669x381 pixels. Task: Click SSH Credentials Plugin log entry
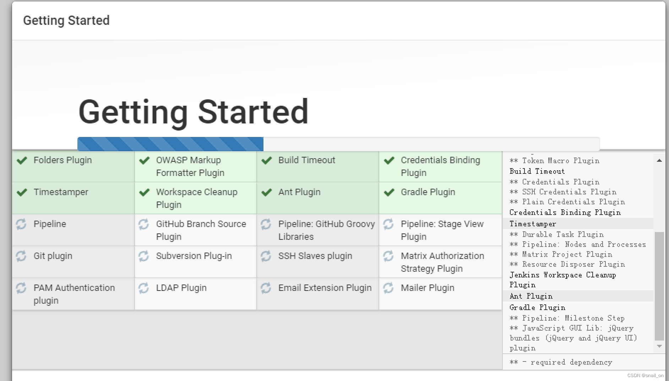tap(563, 192)
